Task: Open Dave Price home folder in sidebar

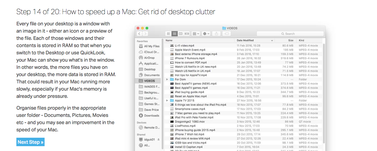Action: pos(149,110)
